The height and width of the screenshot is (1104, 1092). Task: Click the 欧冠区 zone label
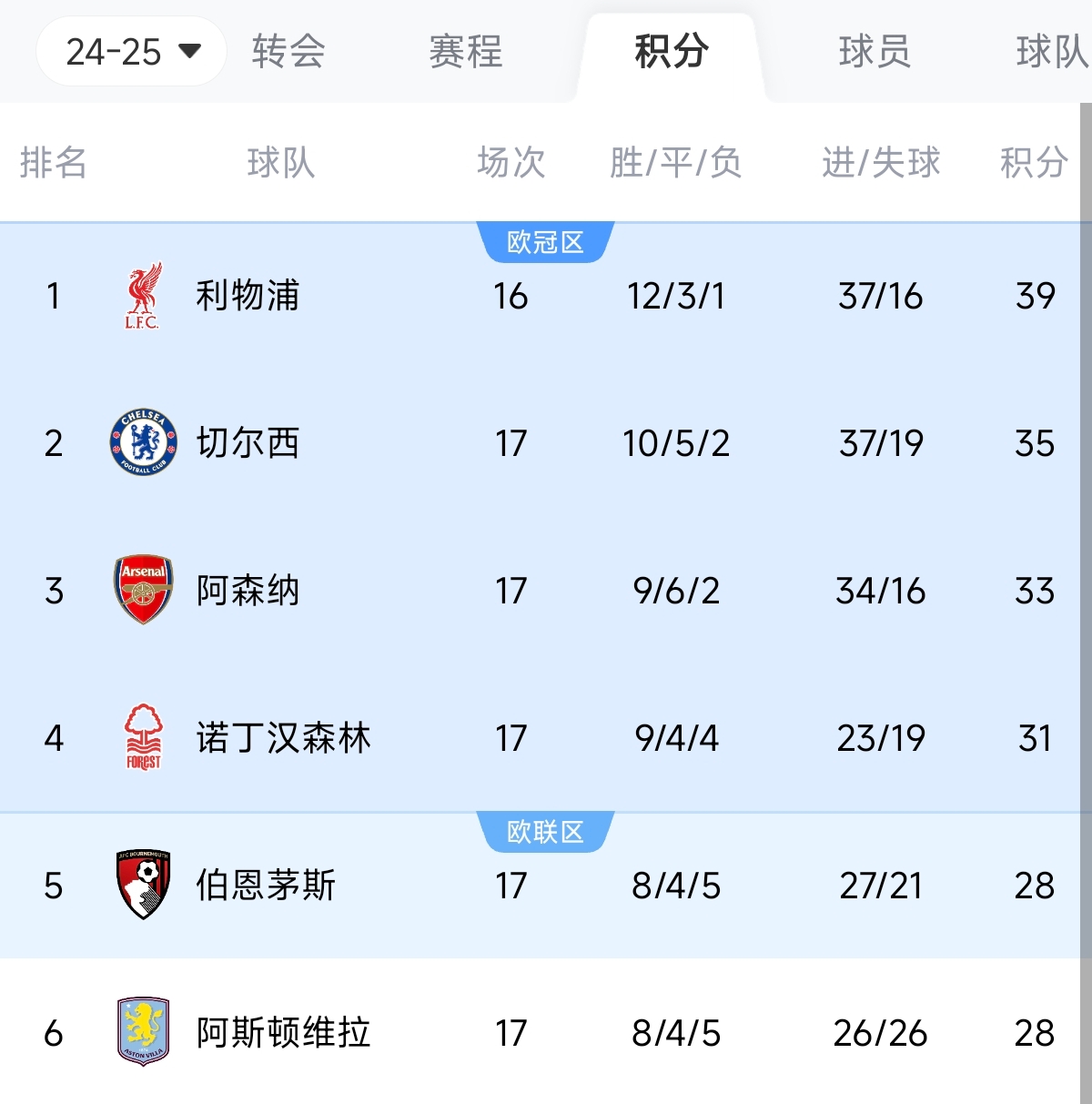pos(545,243)
